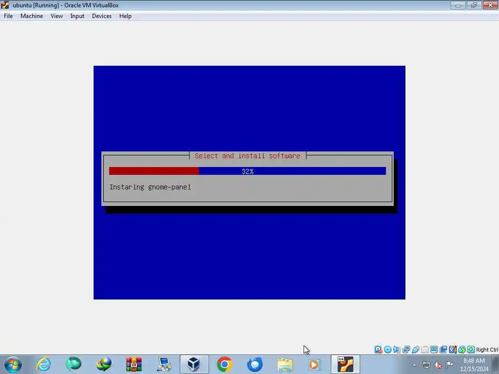Click the 32% installation progress bar

tap(247, 171)
